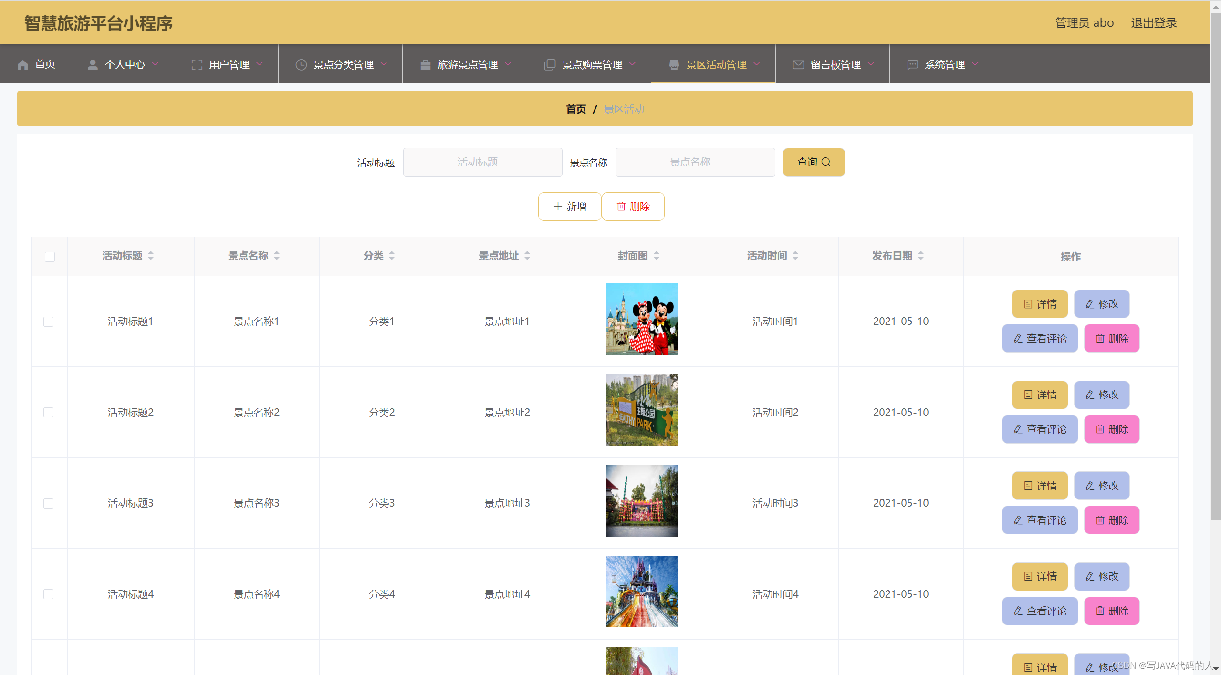
Task: Click the magnifier icon in 查询 button
Action: (x=826, y=162)
